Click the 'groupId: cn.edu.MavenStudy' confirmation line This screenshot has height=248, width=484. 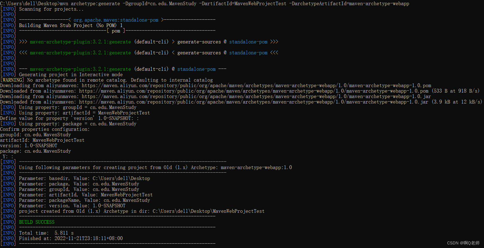pyautogui.click(x=35, y=135)
